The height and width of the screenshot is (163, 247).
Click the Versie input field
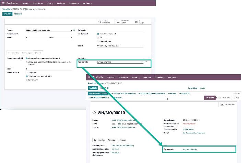point(49,69)
